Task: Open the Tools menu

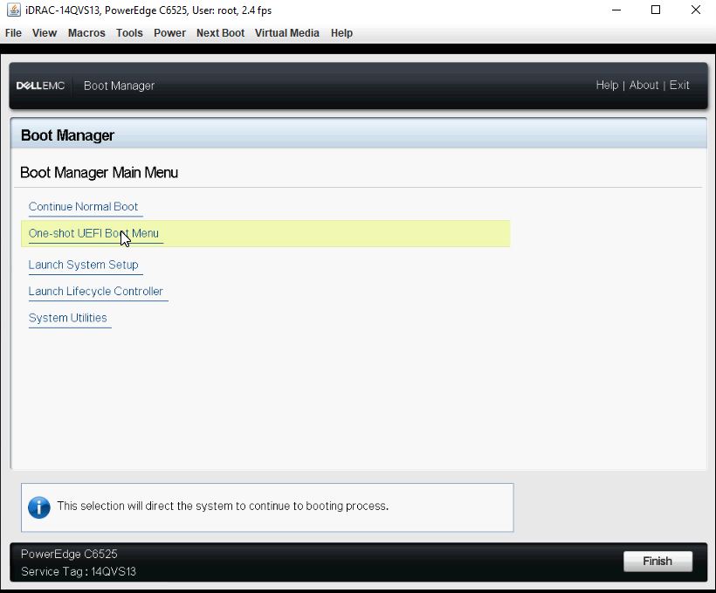Action: coord(129,33)
